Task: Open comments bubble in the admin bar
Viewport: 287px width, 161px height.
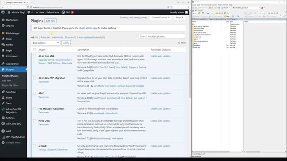Action: 30,12
